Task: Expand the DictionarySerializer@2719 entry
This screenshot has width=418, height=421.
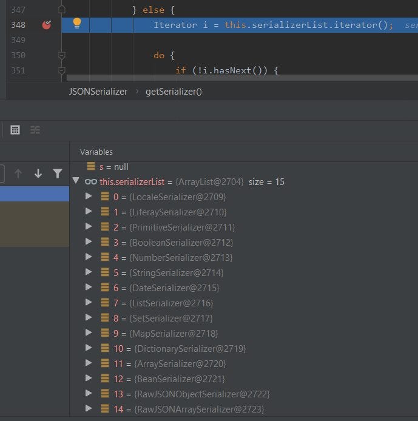Action: pyautogui.click(x=89, y=348)
